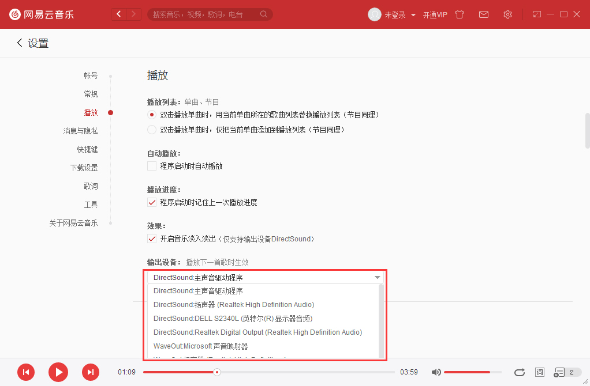Set the song playback progress slider
The image size is (590, 386).
(x=216, y=372)
